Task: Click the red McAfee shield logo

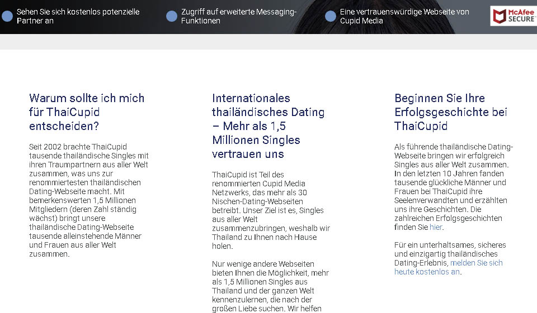Action: [499, 16]
